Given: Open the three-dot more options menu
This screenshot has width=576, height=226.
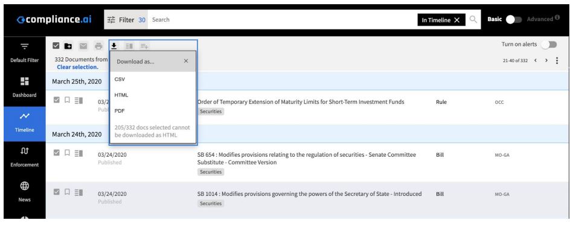Looking at the screenshot, I should click(557, 60).
